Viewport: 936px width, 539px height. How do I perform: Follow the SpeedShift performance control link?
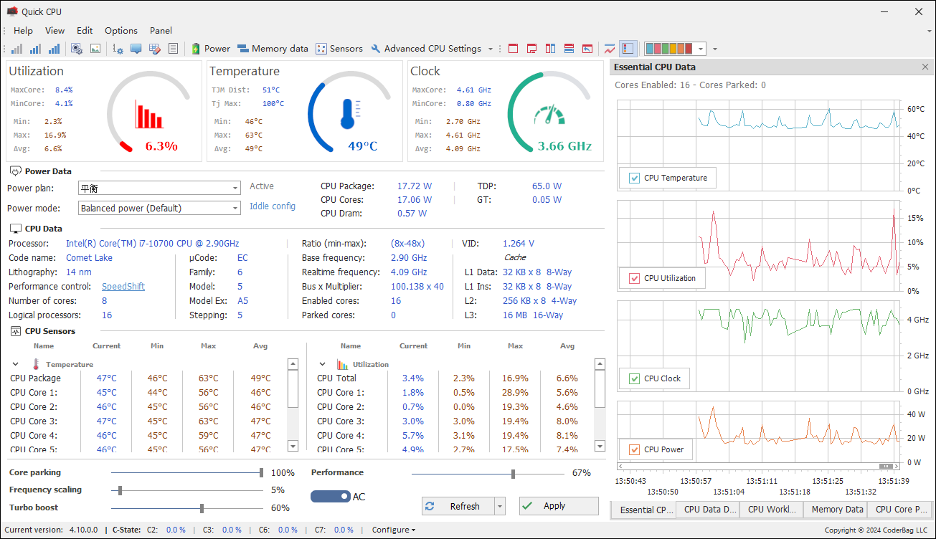tap(123, 286)
